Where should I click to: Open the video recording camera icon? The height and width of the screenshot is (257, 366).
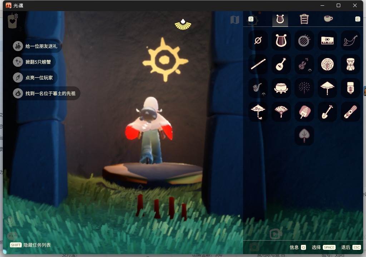(x=276, y=234)
